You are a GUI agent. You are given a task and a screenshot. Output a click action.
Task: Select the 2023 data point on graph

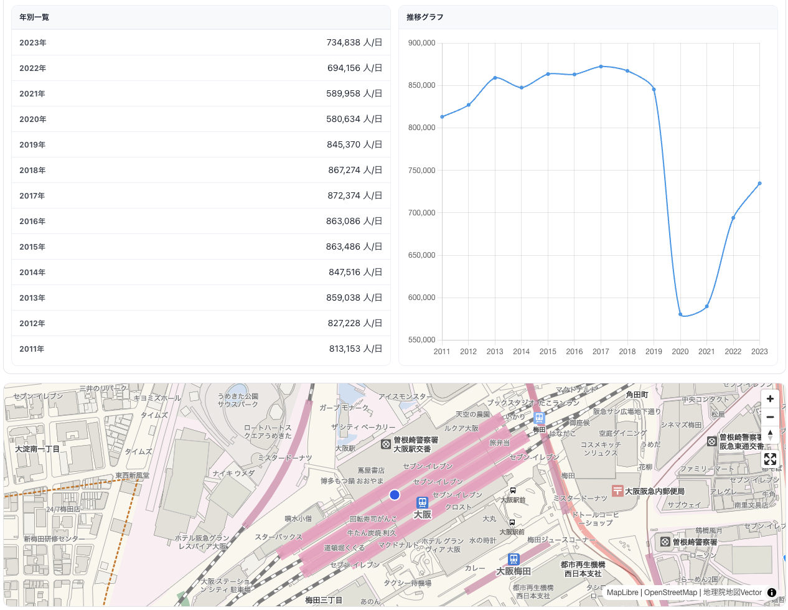click(759, 184)
